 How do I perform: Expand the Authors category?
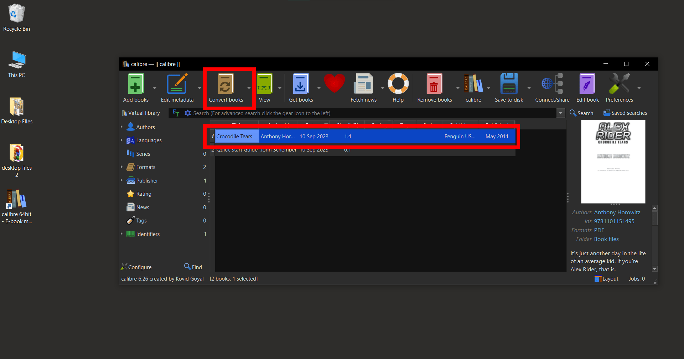(x=122, y=127)
